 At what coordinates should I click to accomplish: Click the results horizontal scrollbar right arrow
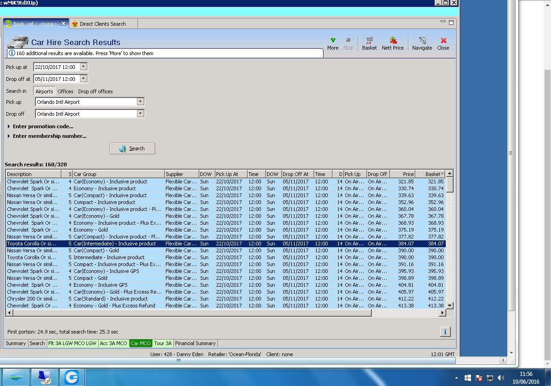443,312
